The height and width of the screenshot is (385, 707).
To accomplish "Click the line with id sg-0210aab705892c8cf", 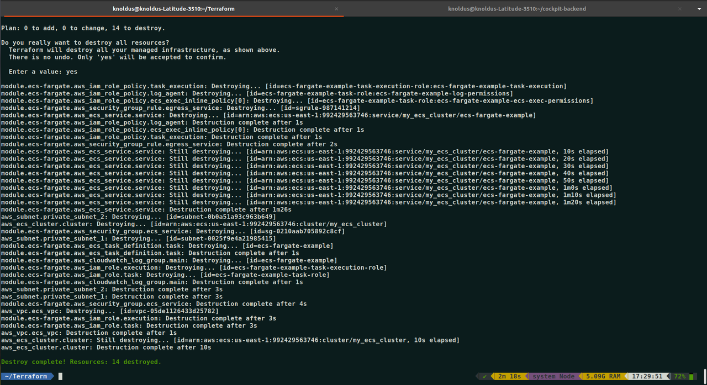I will click(x=173, y=231).
